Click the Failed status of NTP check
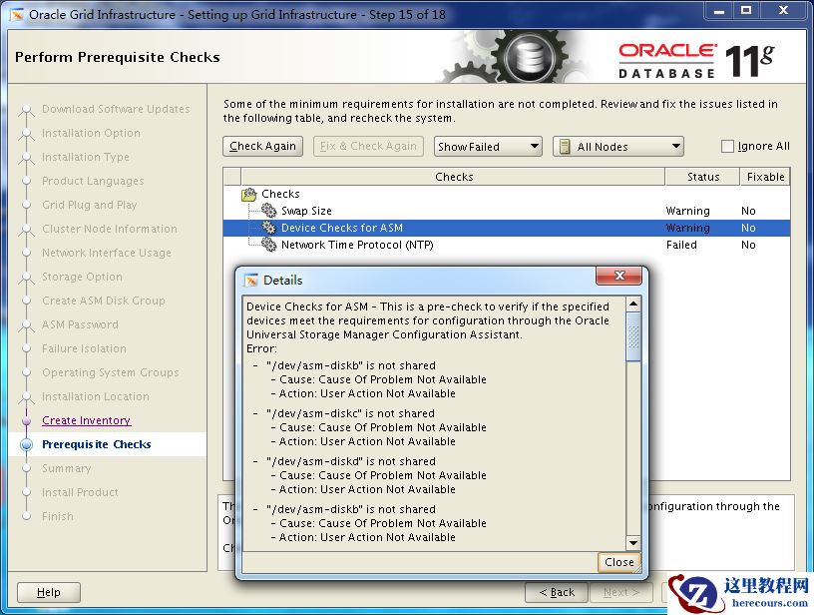Image resolution: width=814 pixels, height=615 pixels. (x=681, y=245)
